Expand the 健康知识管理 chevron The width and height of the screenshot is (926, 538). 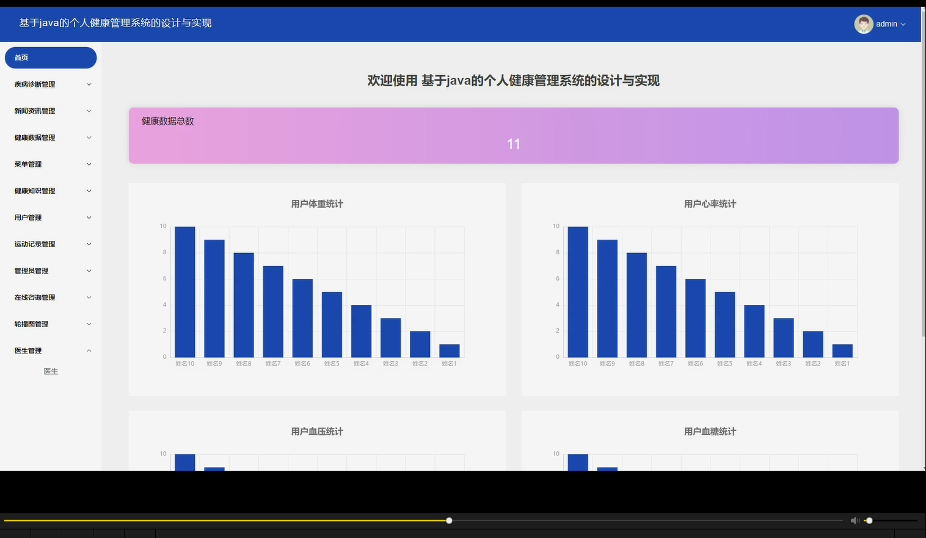[89, 191]
